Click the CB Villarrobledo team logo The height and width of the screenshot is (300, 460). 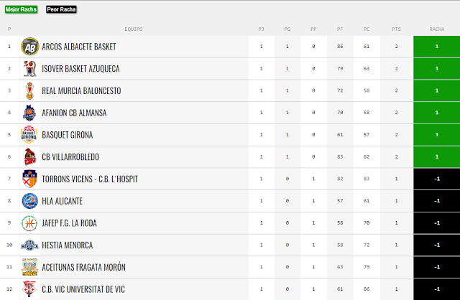point(29,156)
